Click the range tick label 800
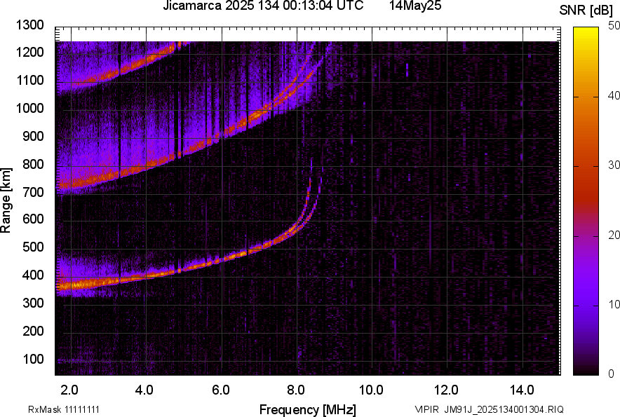 point(33,164)
